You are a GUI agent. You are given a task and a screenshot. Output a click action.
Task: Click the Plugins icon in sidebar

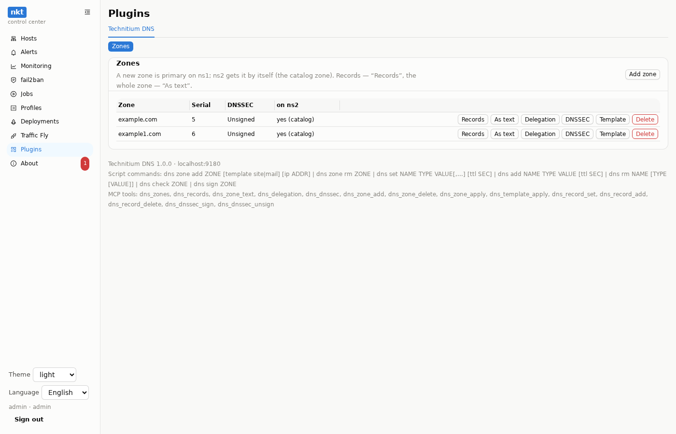[14, 149]
